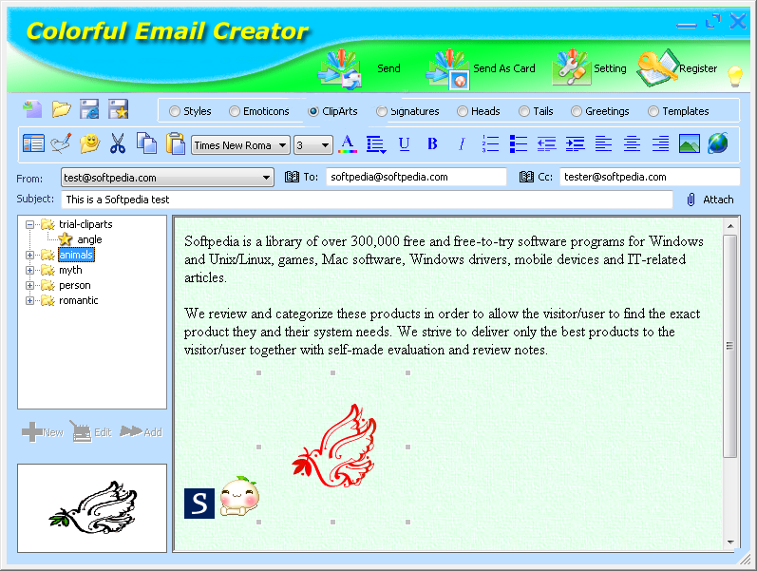Viewport: 757px width, 571px height.
Task: Toggle the layout panel icon
Action: (x=33, y=144)
